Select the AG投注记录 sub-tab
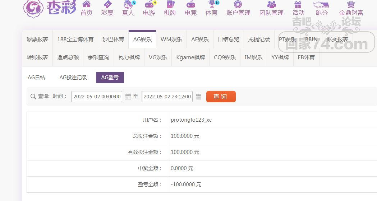 (x=73, y=78)
